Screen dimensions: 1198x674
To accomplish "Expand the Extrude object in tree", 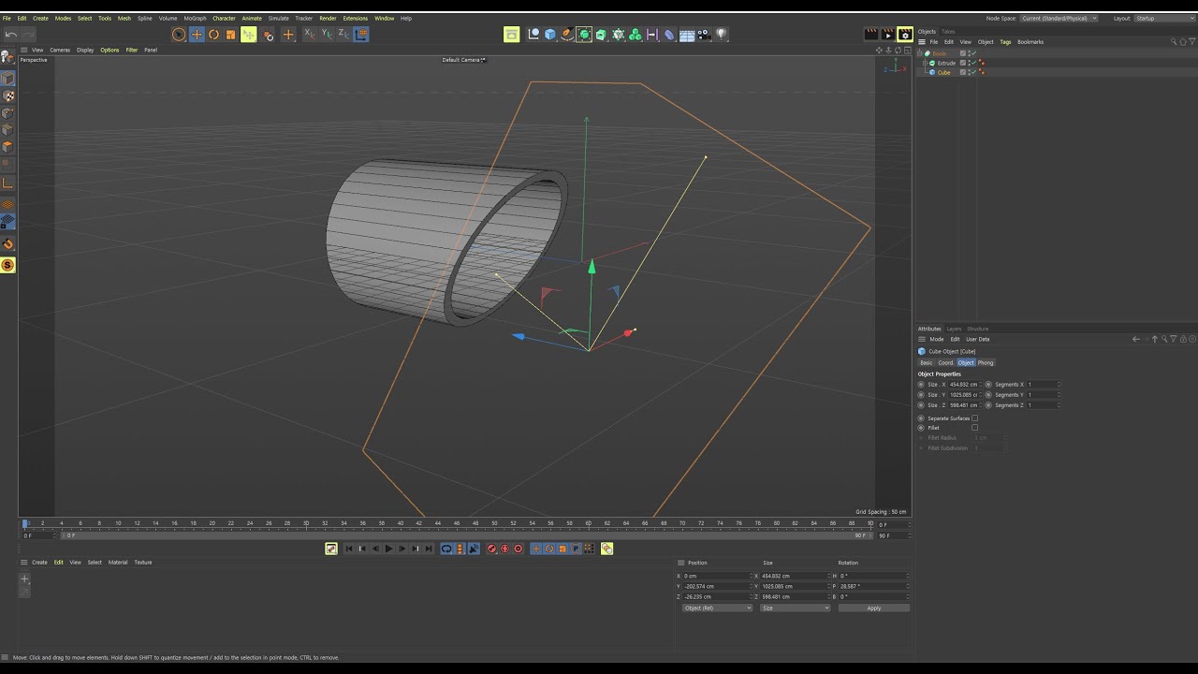I will click(x=924, y=63).
